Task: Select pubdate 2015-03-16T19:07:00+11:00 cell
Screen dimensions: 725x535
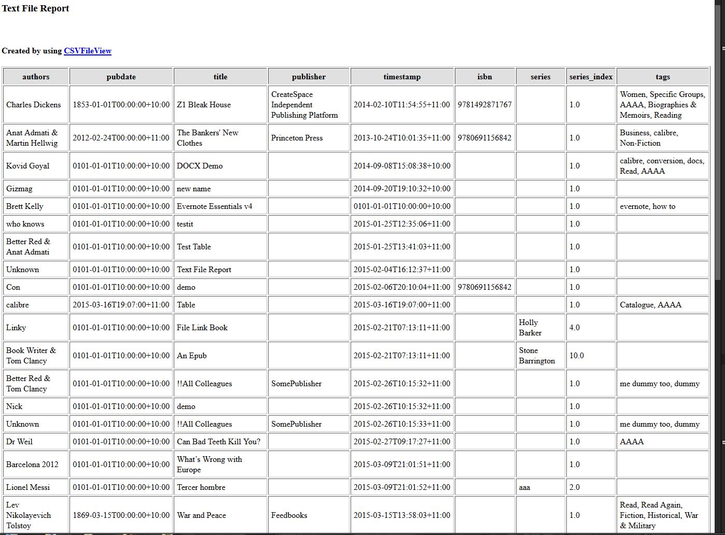Action: point(121,305)
